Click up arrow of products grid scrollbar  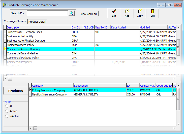178,86
